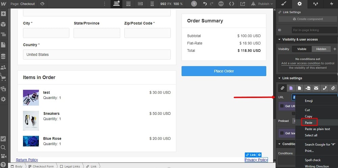Open the Navigator panel
Screen dimensions: 338x168
click(x=3, y=34)
